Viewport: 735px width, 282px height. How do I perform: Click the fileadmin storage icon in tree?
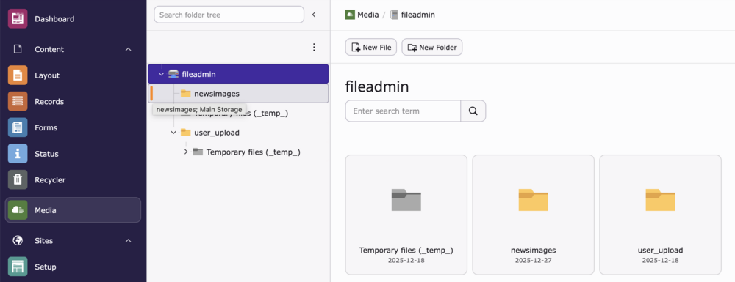coord(173,74)
